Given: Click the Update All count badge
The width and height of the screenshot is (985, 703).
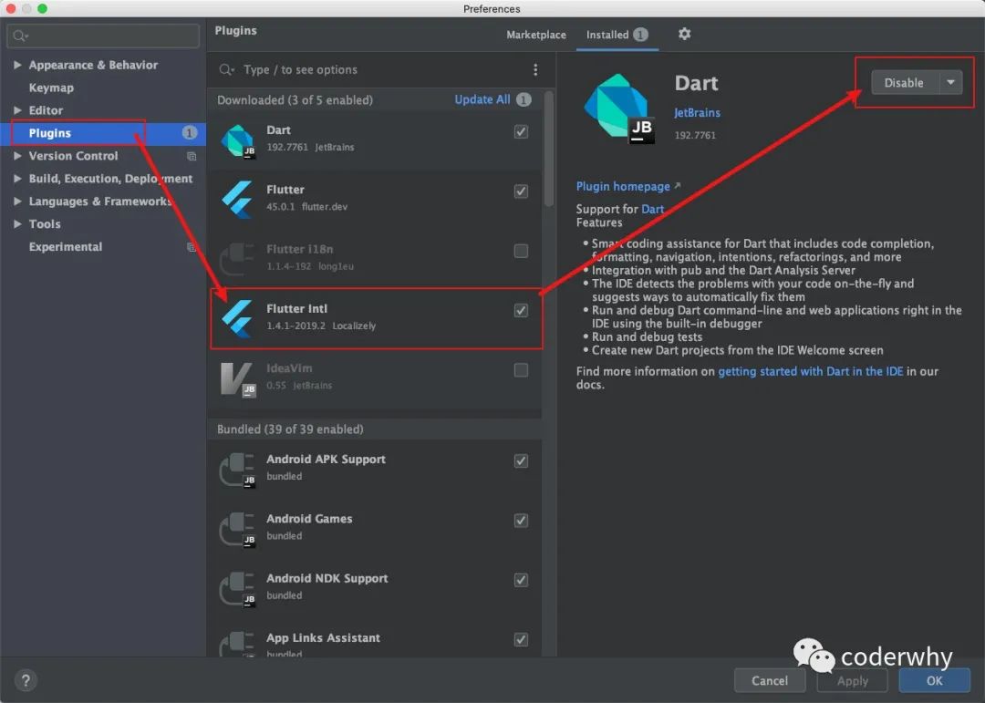Looking at the screenshot, I should coord(524,99).
